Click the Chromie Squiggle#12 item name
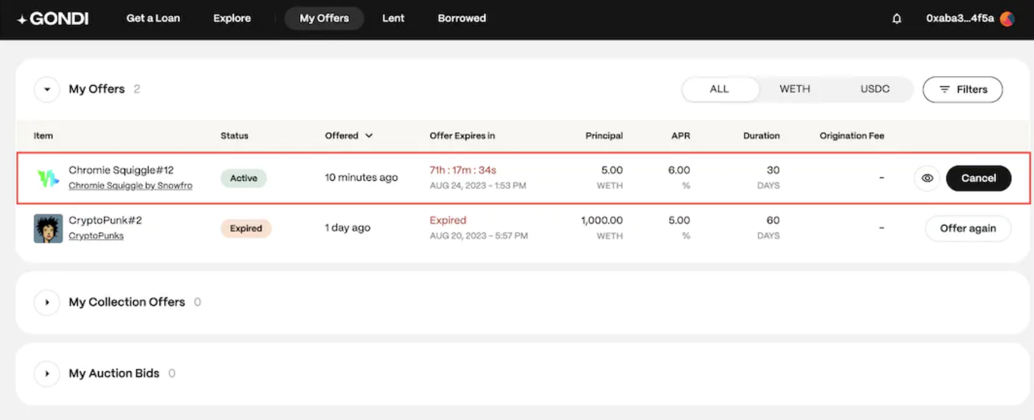Screen dimensions: 1034x420 (x=121, y=170)
